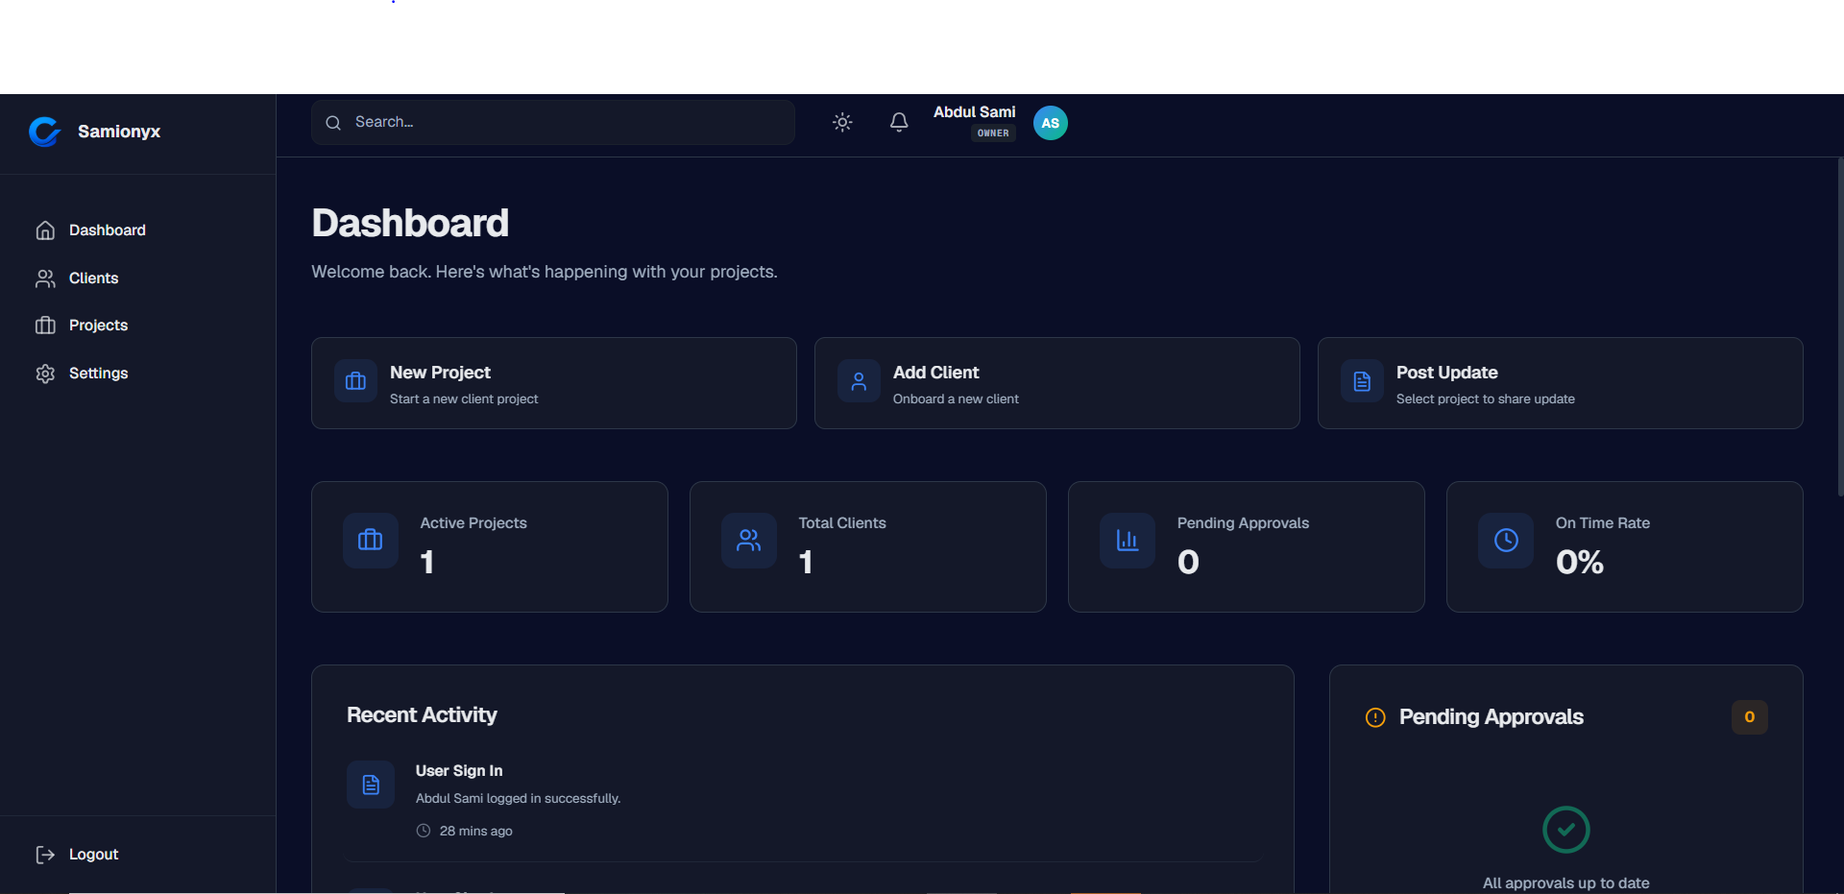Screen dimensions: 1844x894
Task: Click the Pending Approvals chart icon
Action: coord(1128,541)
